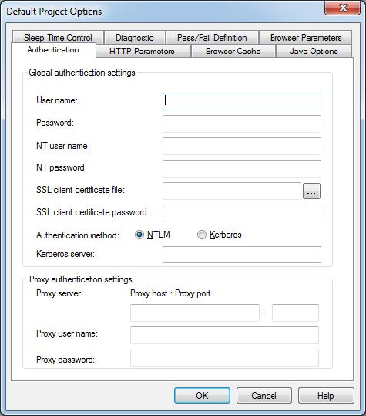Select the Authentication tab
Image resolution: width=366 pixels, height=416 pixels.
[x=53, y=50]
